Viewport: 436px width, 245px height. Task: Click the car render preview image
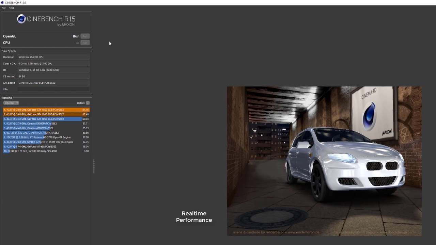[x=324, y=161]
